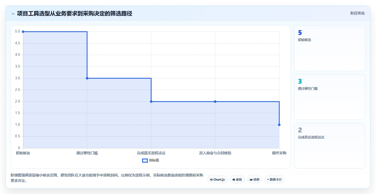Click the x-axis label 进入商业与合同核验

[x=215, y=153]
